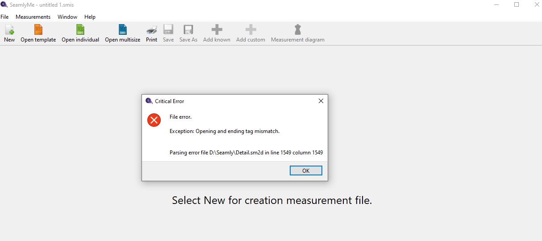Expand the Window menu

(67, 17)
